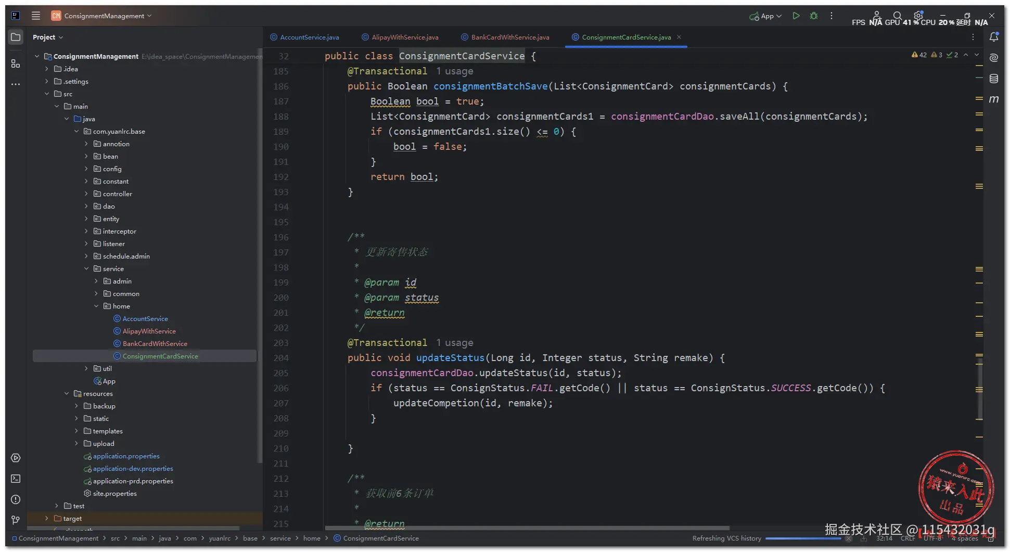Open the Problems tool window

tap(16, 499)
